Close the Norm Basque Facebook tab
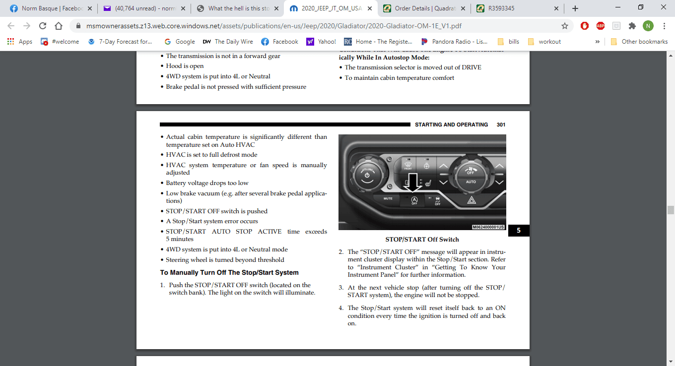Viewport: 675px width, 366px height. click(90, 8)
